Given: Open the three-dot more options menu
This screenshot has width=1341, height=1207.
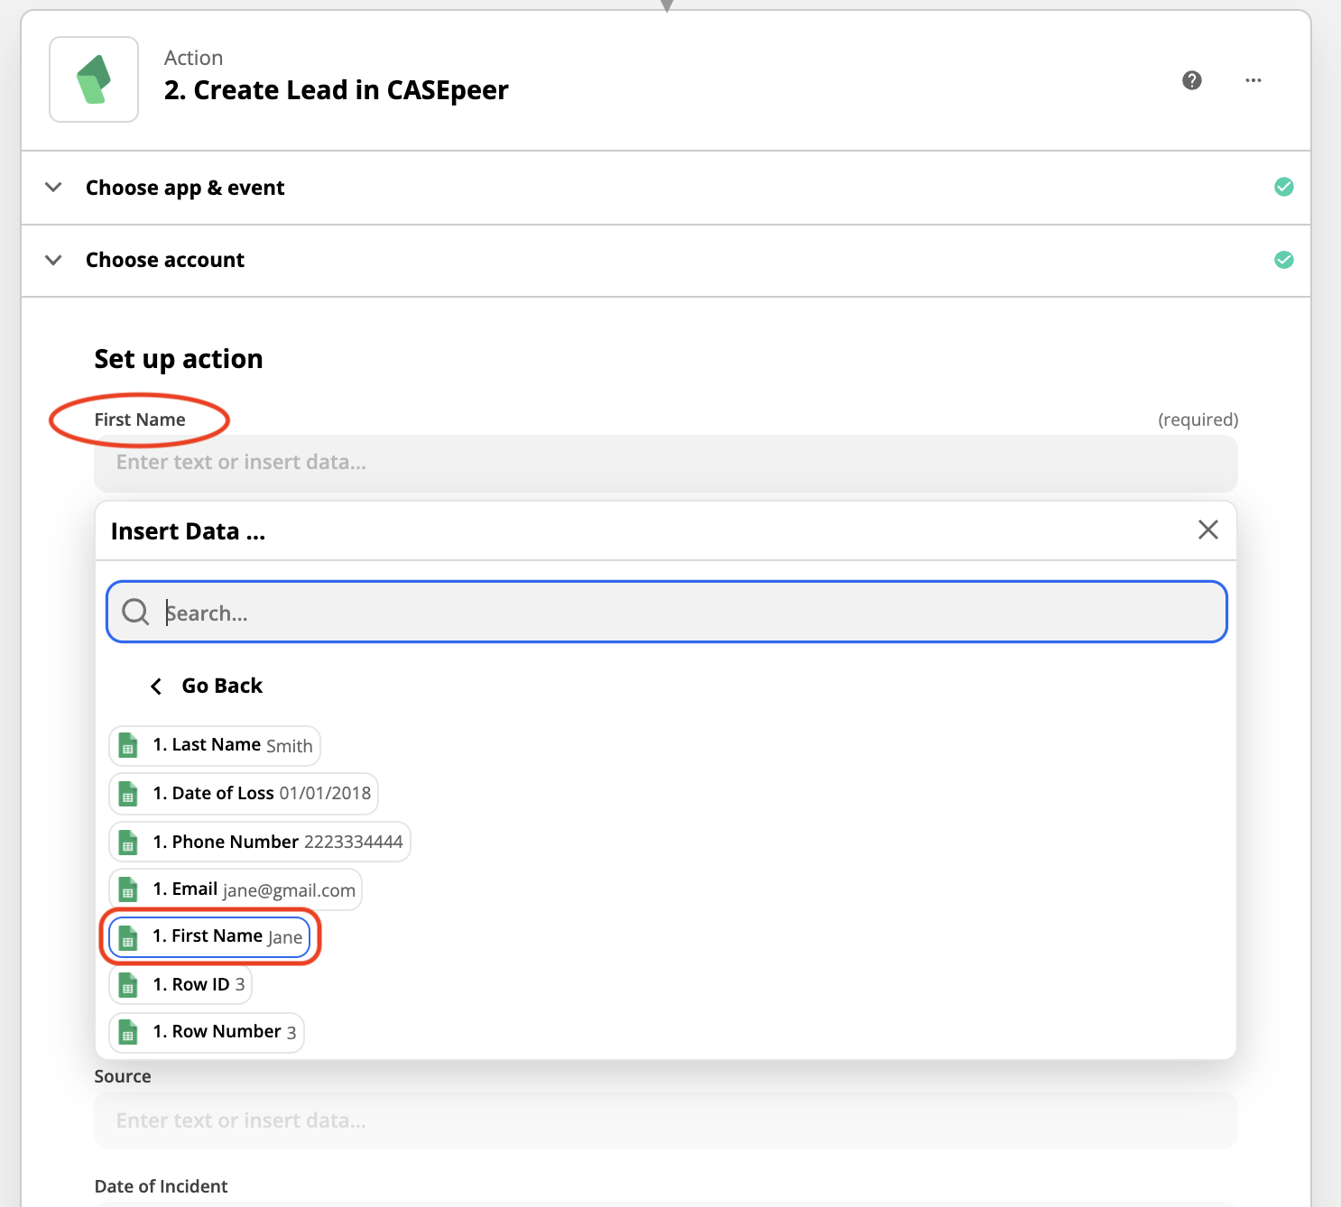Looking at the screenshot, I should (1253, 80).
